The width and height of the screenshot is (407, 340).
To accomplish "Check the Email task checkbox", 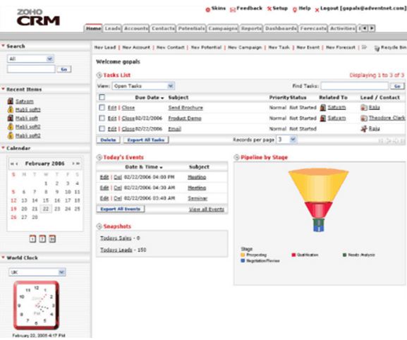I will pyautogui.click(x=102, y=128).
